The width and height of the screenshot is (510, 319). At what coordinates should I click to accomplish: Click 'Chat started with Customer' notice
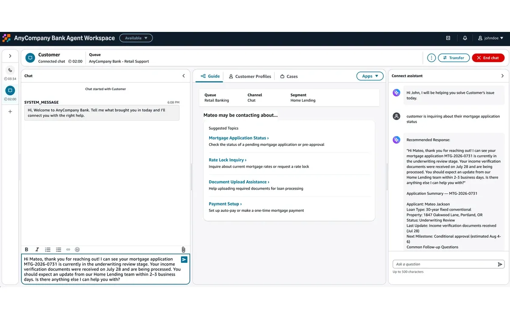click(105, 89)
